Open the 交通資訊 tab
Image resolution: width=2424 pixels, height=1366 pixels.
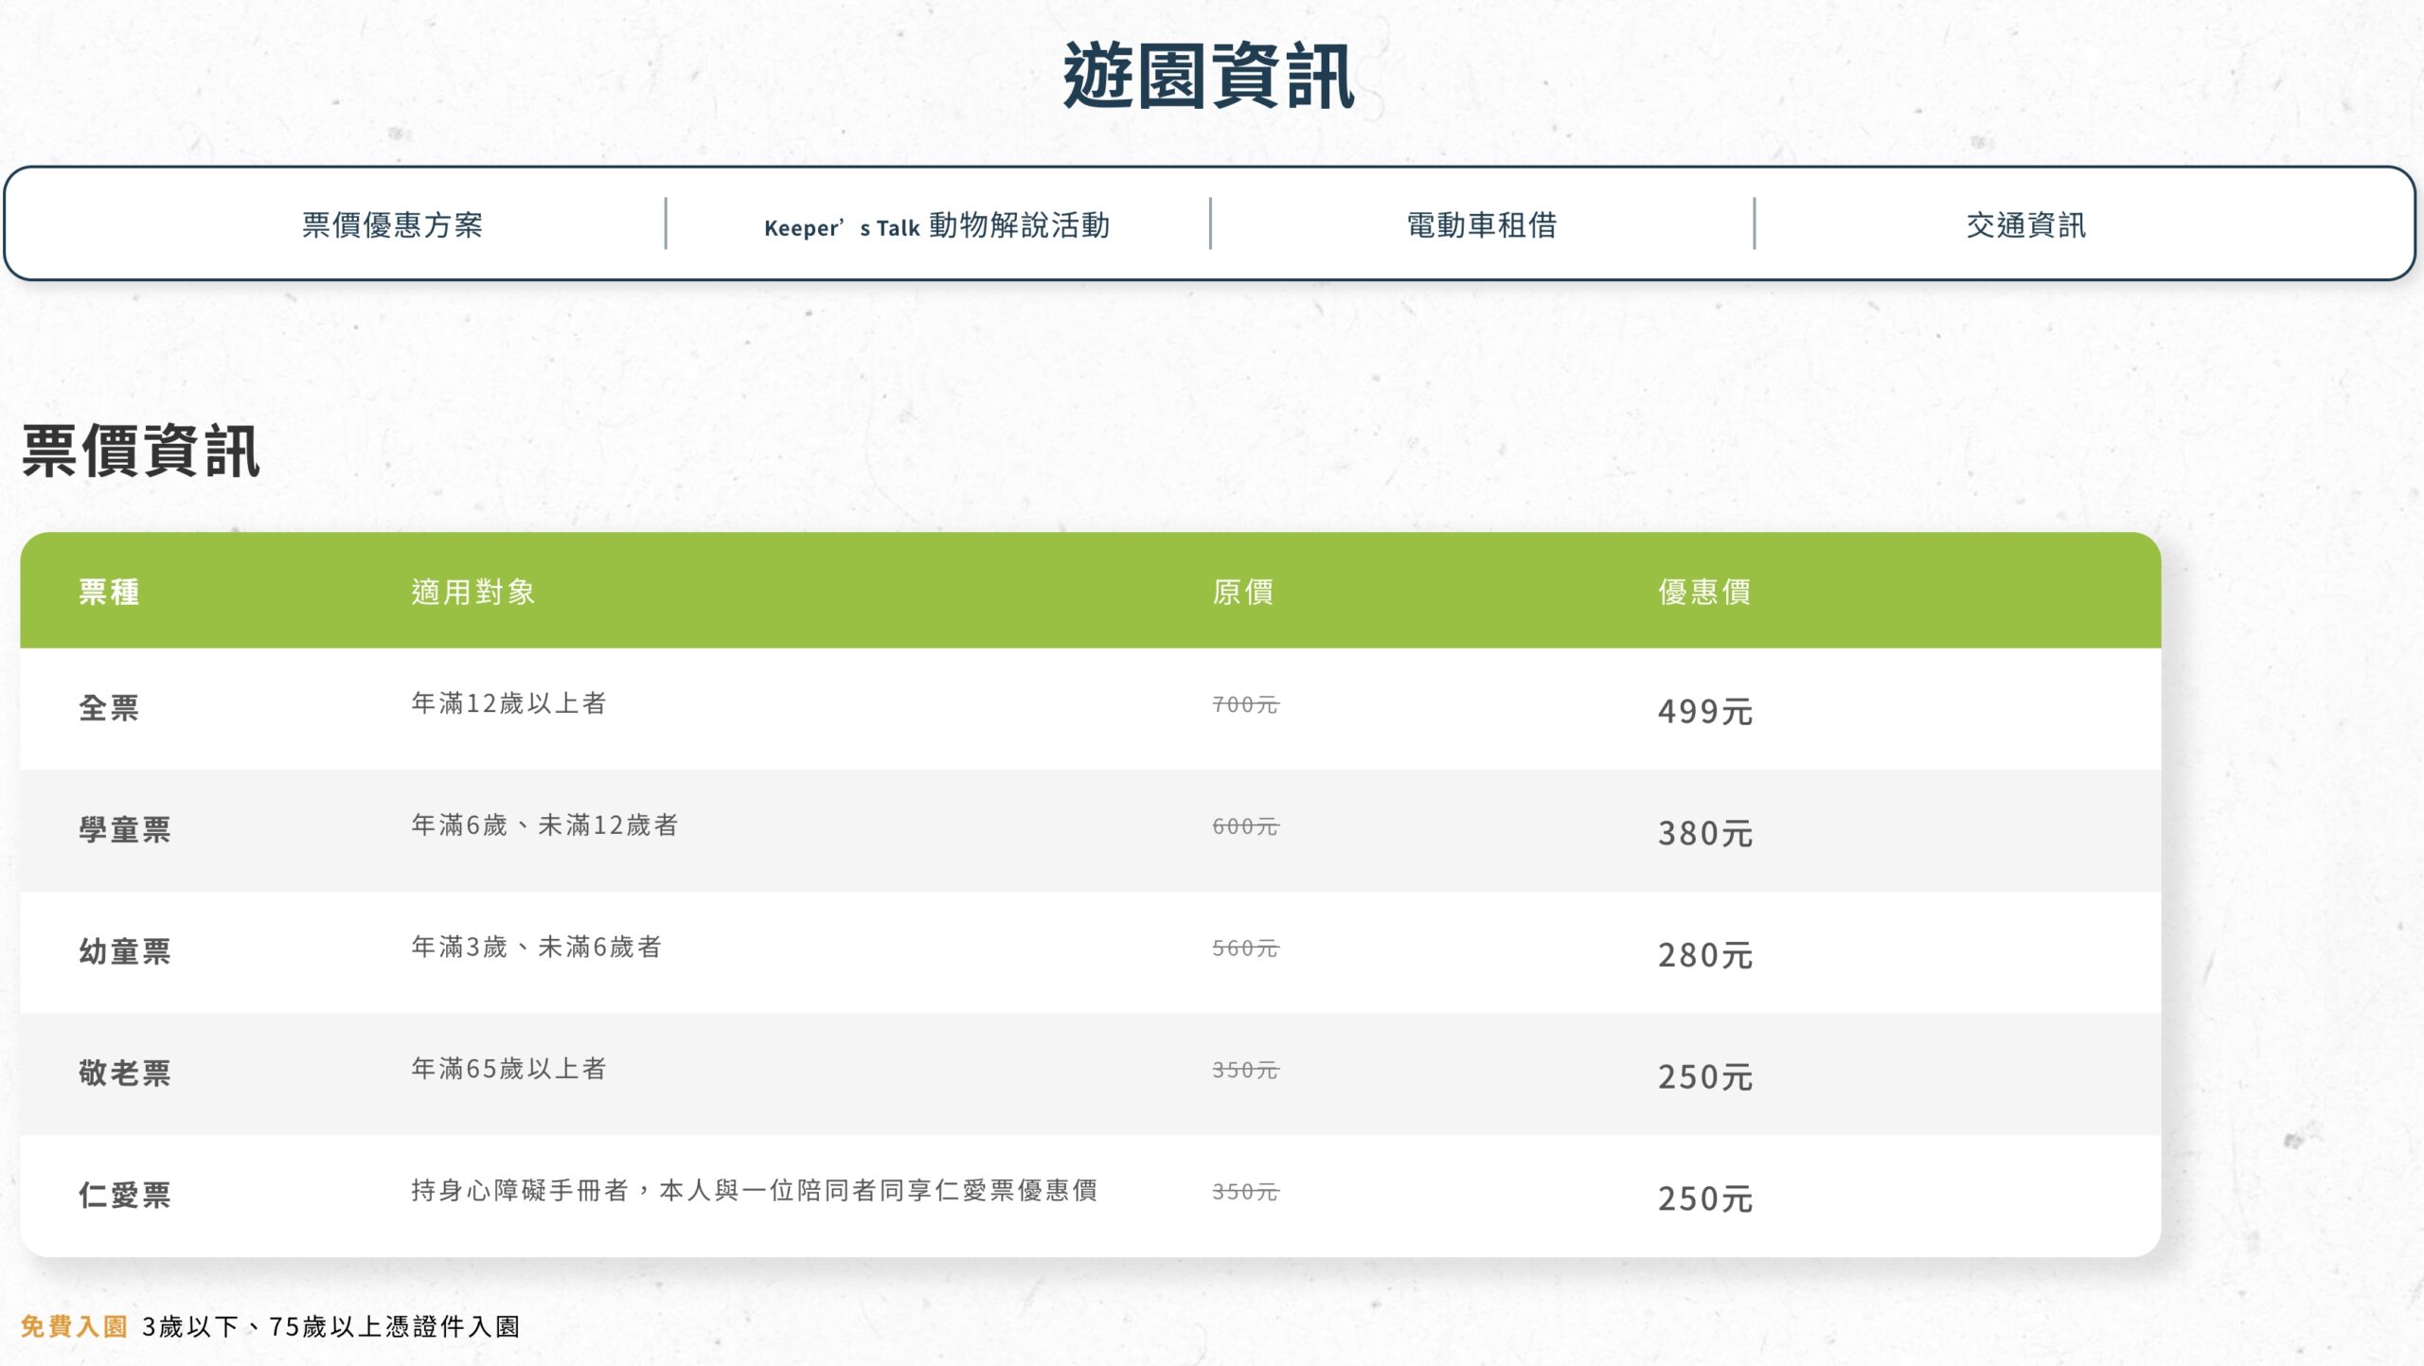point(2025,225)
